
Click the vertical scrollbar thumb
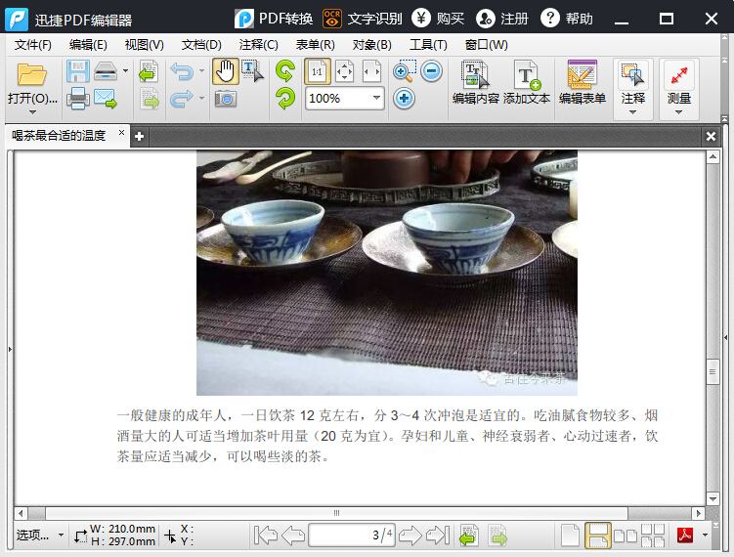click(712, 372)
